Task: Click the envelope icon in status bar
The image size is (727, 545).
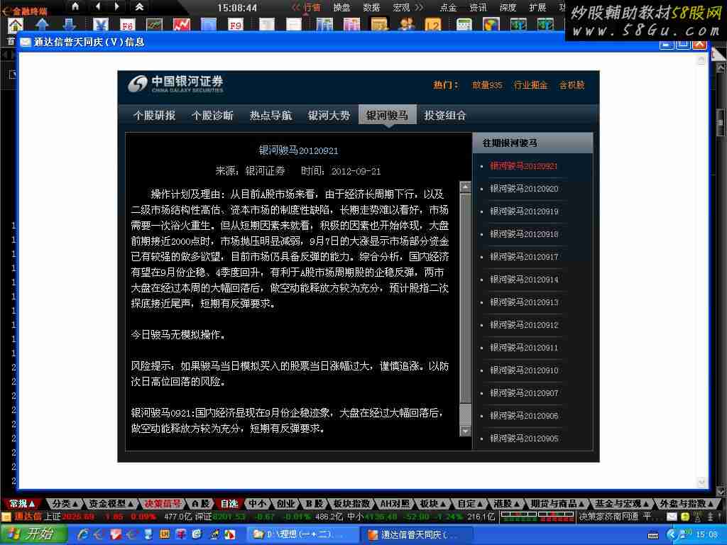Action: [672, 517]
